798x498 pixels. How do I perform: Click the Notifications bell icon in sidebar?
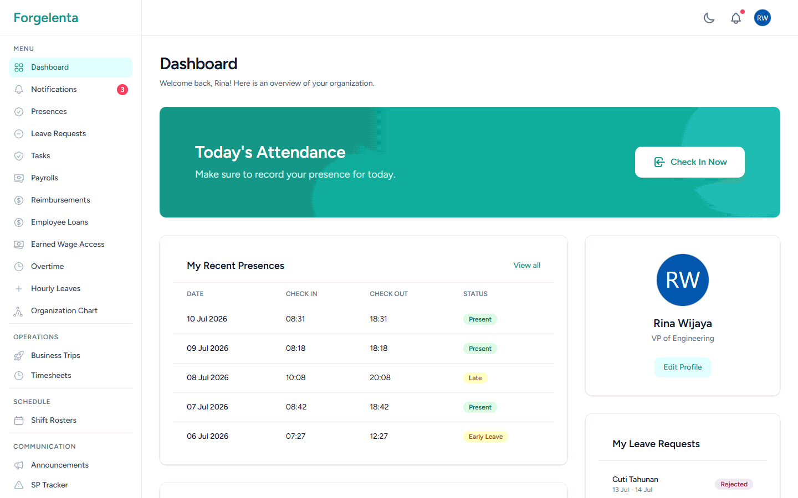pyautogui.click(x=19, y=90)
